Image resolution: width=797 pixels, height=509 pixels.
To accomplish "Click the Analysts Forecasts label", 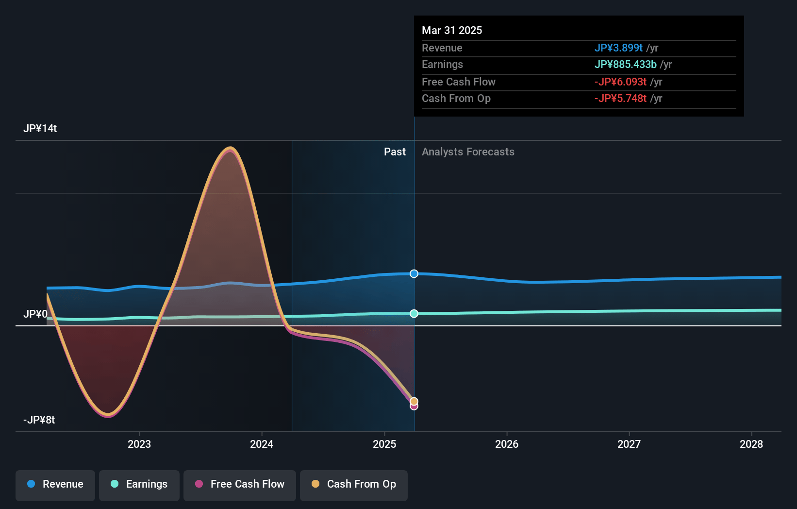I will point(468,152).
